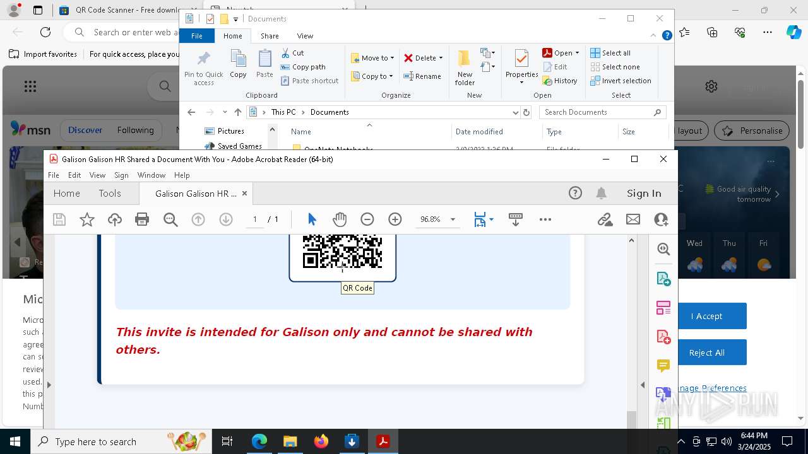
Task: Zoom out with the minus circle icon
Action: tap(367, 219)
